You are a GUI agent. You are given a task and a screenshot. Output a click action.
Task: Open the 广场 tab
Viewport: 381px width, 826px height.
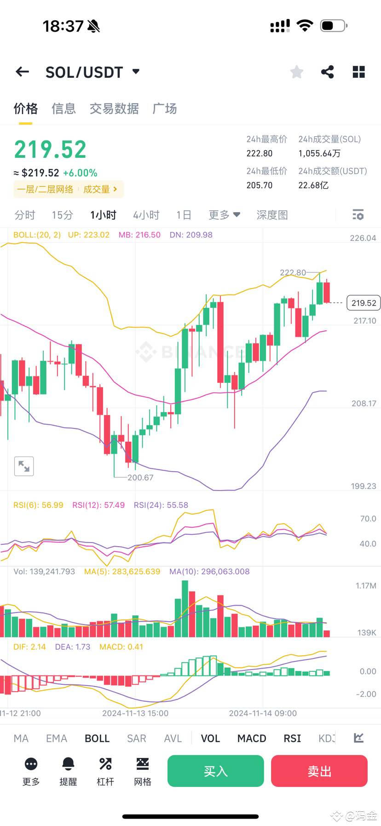(164, 109)
